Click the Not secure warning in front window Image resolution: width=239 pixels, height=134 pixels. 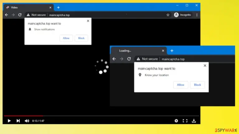tap(147, 59)
